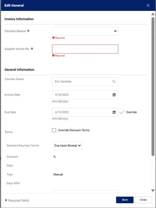Click the Manual type value
The height and width of the screenshot is (208, 156).
coord(58,174)
